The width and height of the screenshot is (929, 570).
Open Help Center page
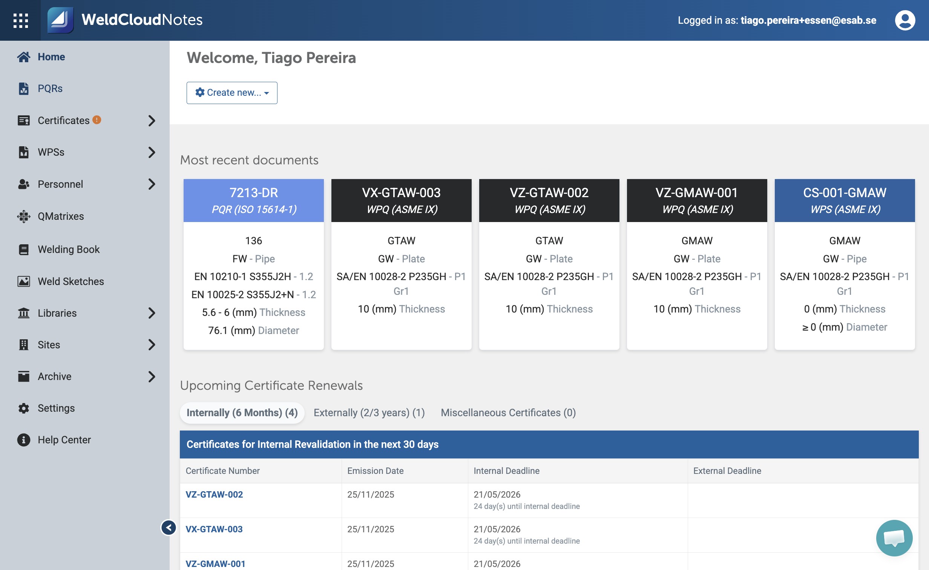coord(64,440)
